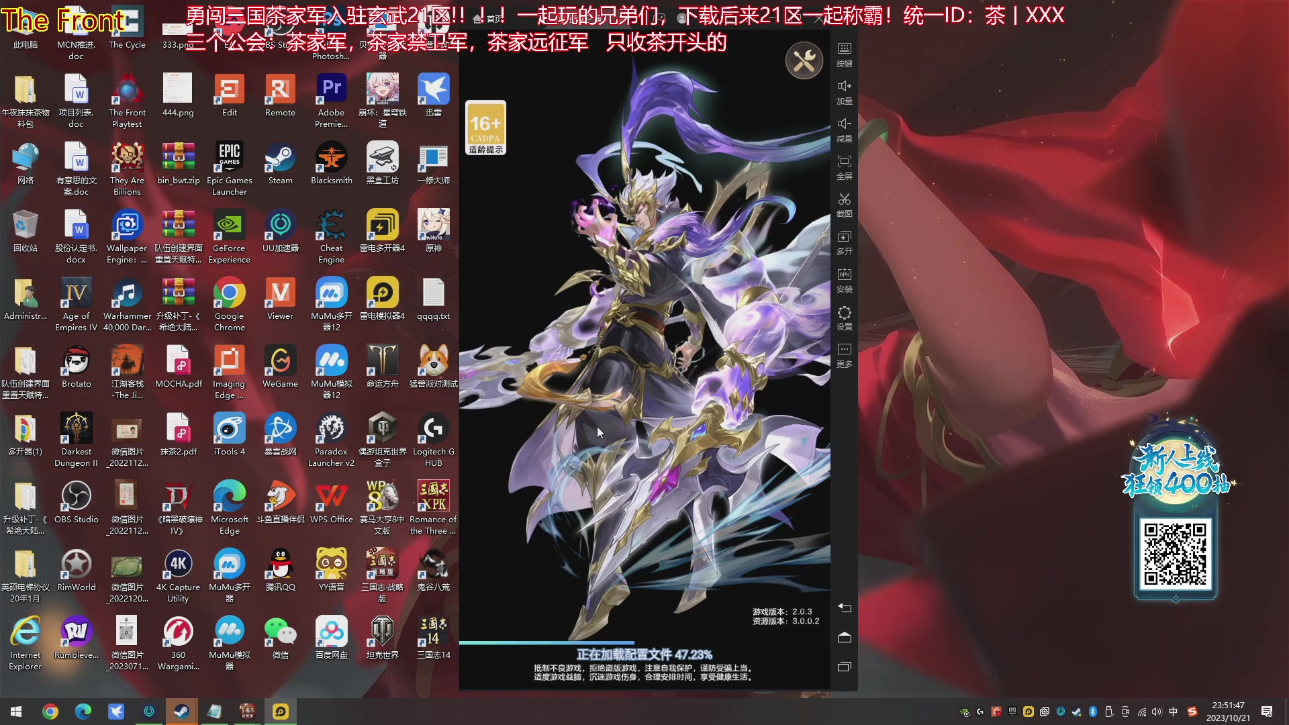Select the 坦克世界 desktop icon
This screenshot has height=725, width=1289.
tap(382, 638)
